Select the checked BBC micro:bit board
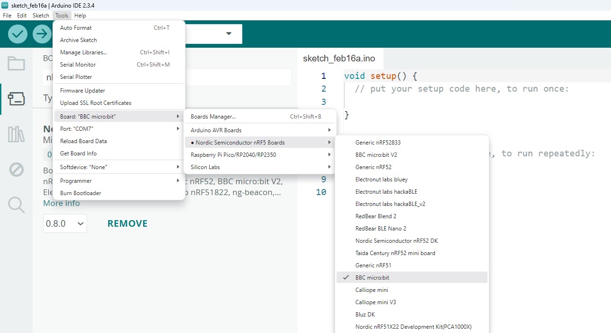This screenshot has height=333, width=611. tap(412, 277)
